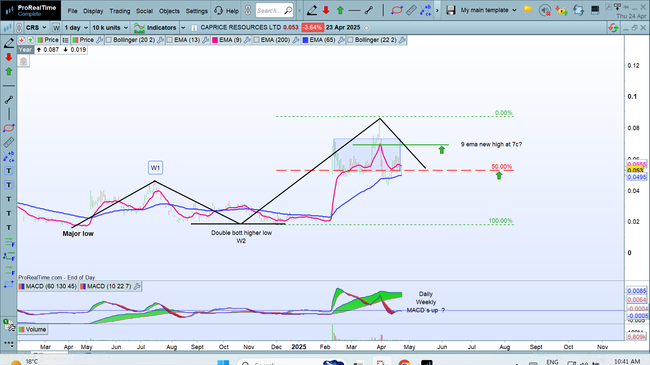
Task: Select the ellipse tool in top toolbar
Action: (397, 10)
